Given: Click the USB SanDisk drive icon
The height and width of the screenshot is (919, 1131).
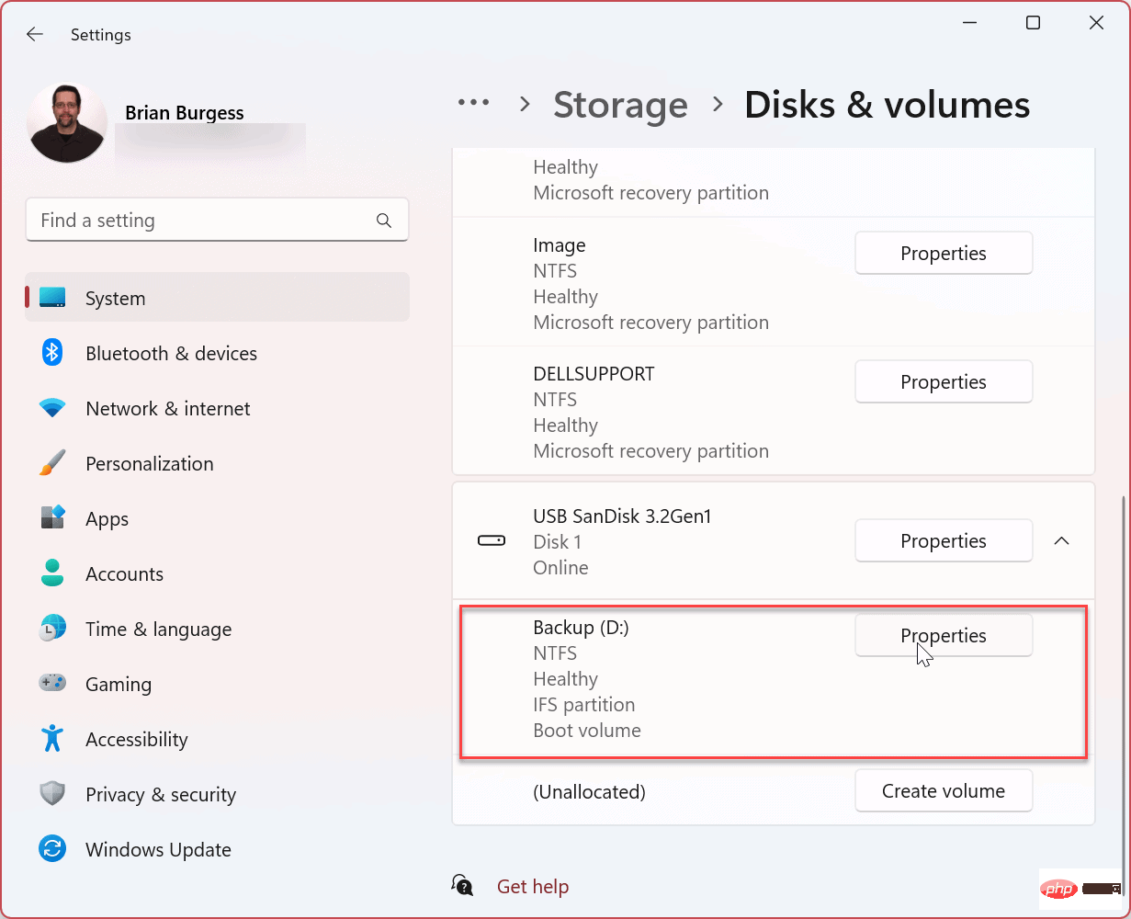Looking at the screenshot, I should coord(492,541).
